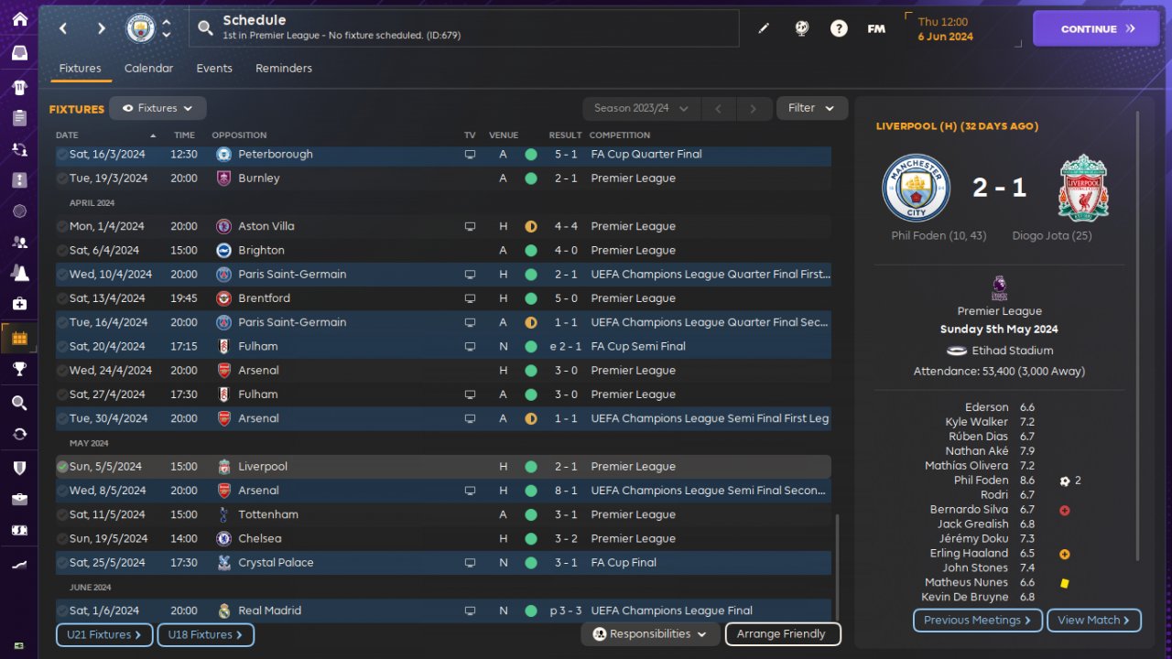Open the Competitions trophy icon in sidebar
The width and height of the screenshot is (1172, 659).
[x=19, y=369]
